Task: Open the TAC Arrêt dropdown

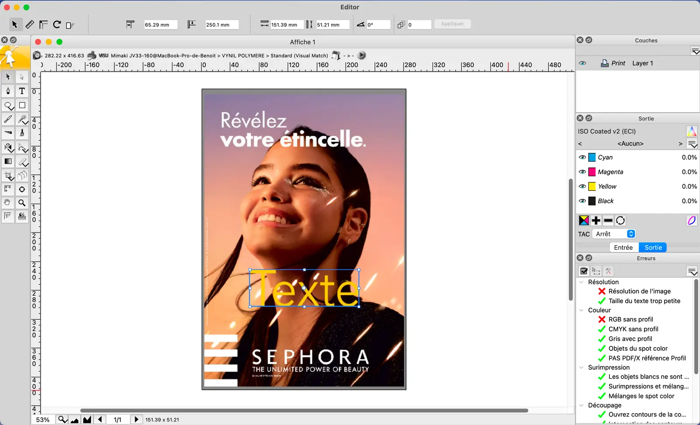Action: click(614, 234)
